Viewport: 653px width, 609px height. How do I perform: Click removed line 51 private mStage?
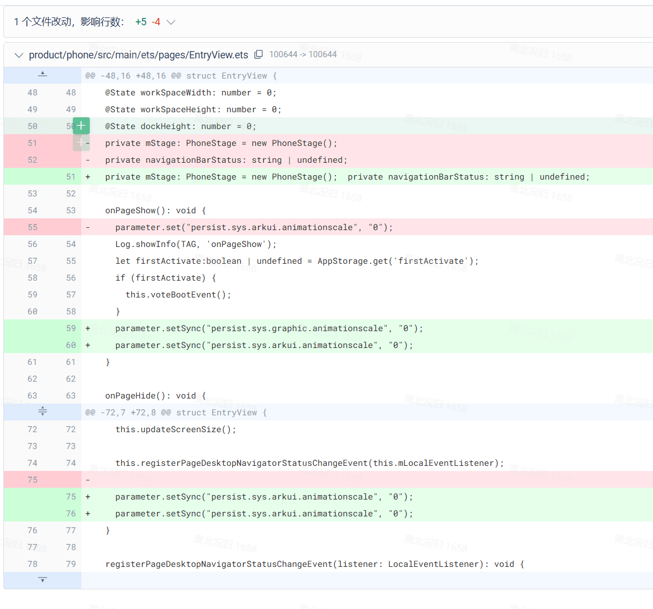coord(221,143)
